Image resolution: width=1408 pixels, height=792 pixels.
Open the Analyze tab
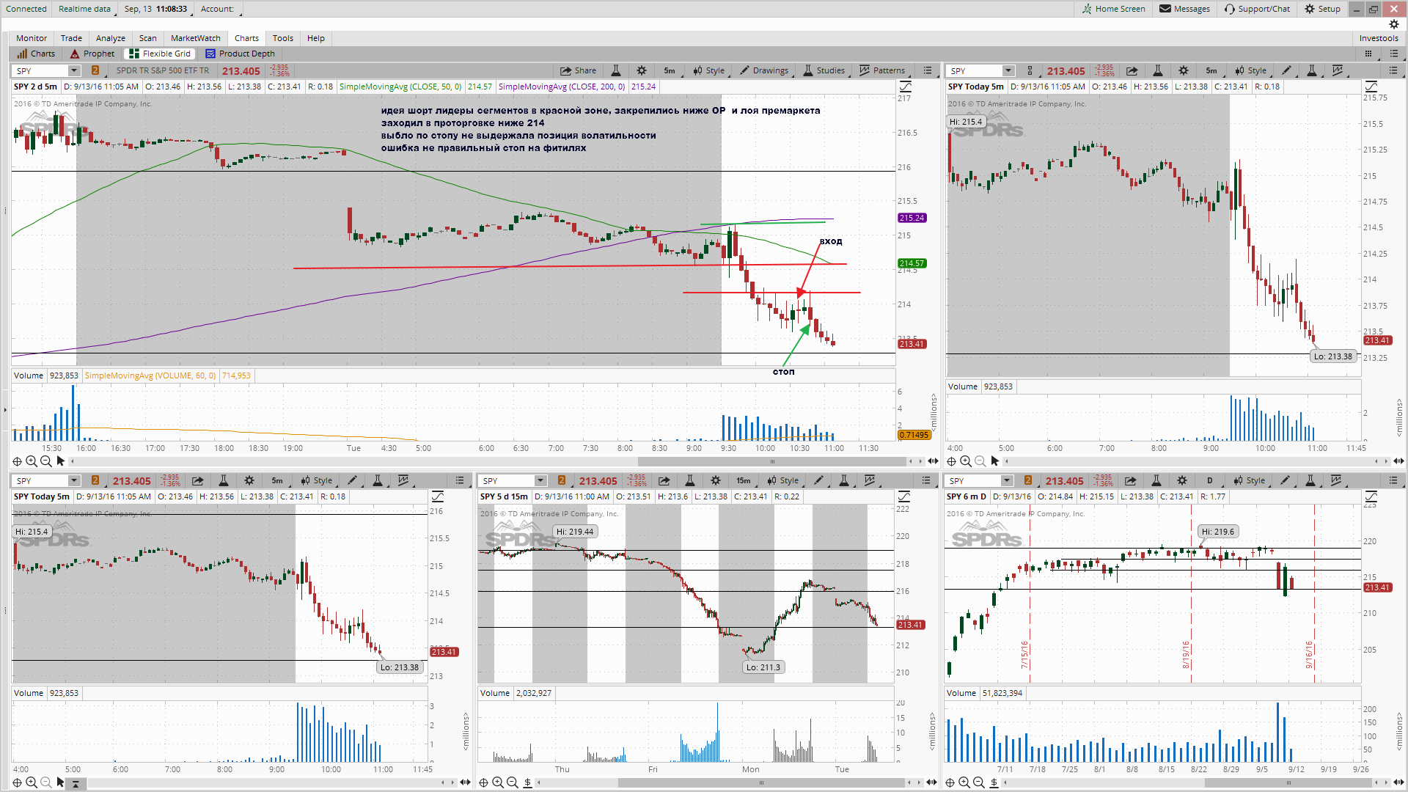[x=111, y=38]
